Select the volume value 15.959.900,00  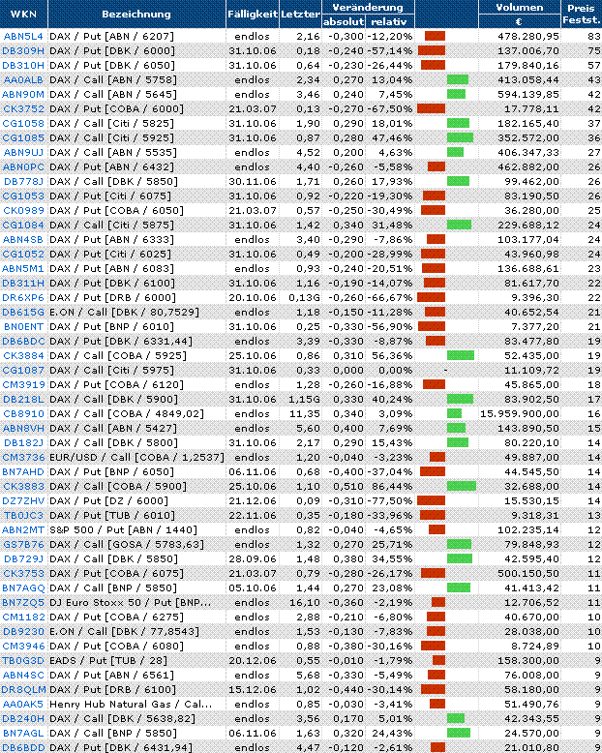520,414
